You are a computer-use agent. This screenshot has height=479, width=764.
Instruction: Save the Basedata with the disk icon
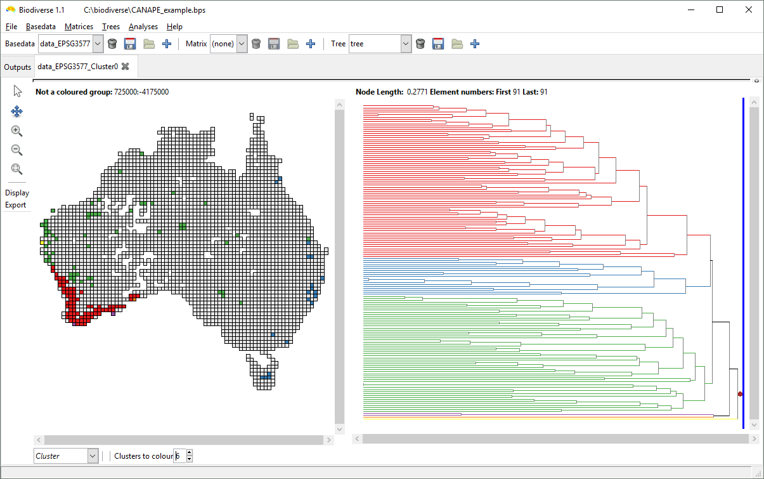pos(130,43)
